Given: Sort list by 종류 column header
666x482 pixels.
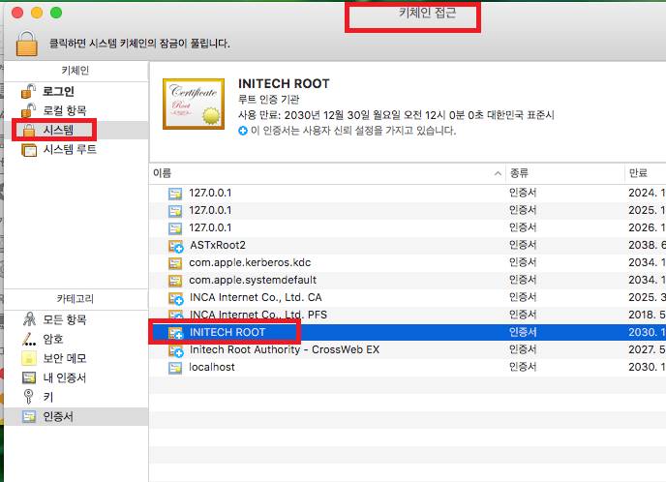Looking at the screenshot, I should click(x=563, y=172).
